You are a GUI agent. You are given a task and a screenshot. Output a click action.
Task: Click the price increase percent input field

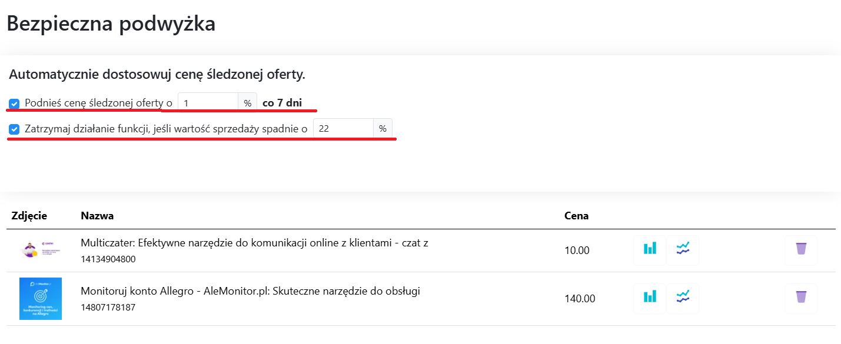(208, 103)
